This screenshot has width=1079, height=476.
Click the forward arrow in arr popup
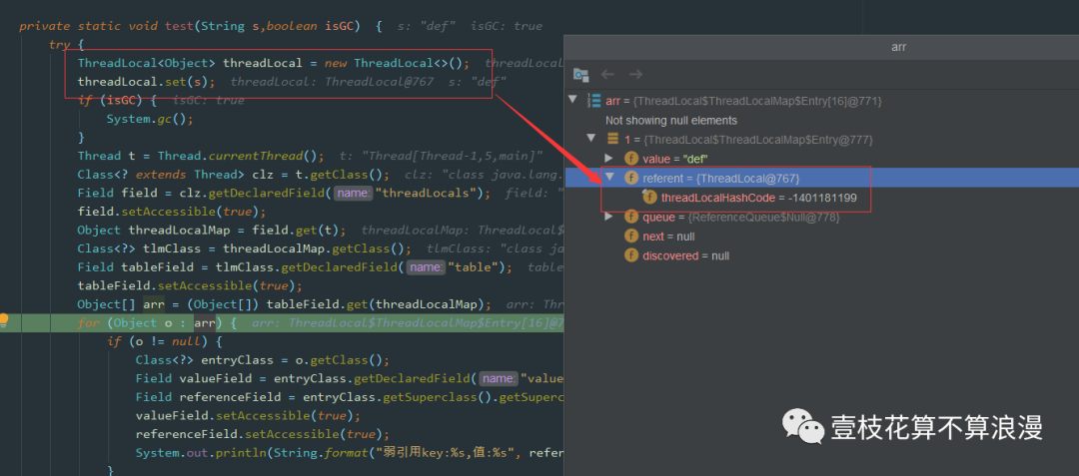635,75
